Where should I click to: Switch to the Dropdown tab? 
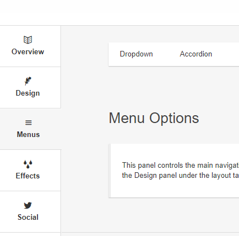tap(136, 54)
